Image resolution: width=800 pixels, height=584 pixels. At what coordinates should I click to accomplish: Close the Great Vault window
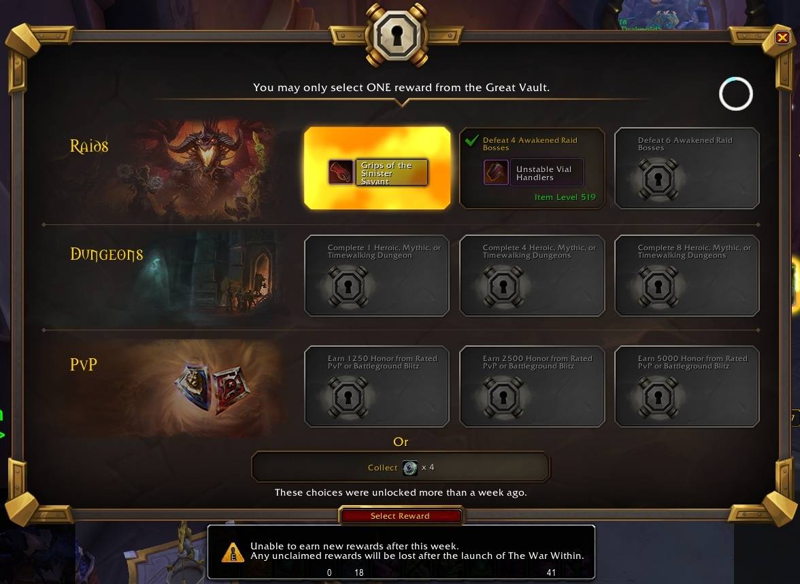pos(782,37)
